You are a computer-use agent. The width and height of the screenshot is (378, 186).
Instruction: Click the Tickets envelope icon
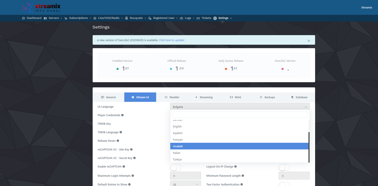point(198,18)
